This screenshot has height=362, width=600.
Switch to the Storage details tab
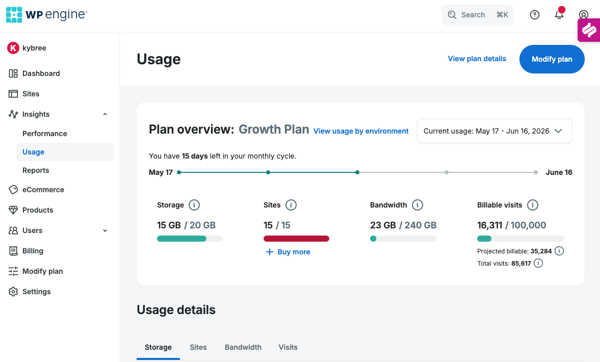click(x=158, y=347)
